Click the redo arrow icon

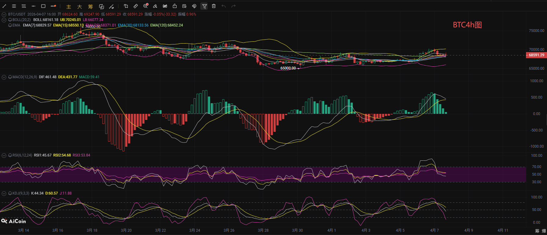coord(233,6)
